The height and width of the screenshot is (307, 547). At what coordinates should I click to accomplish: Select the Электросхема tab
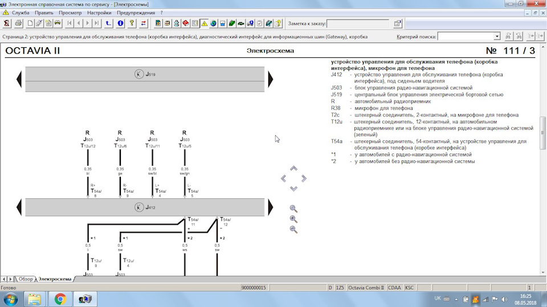tap(55, 279)
